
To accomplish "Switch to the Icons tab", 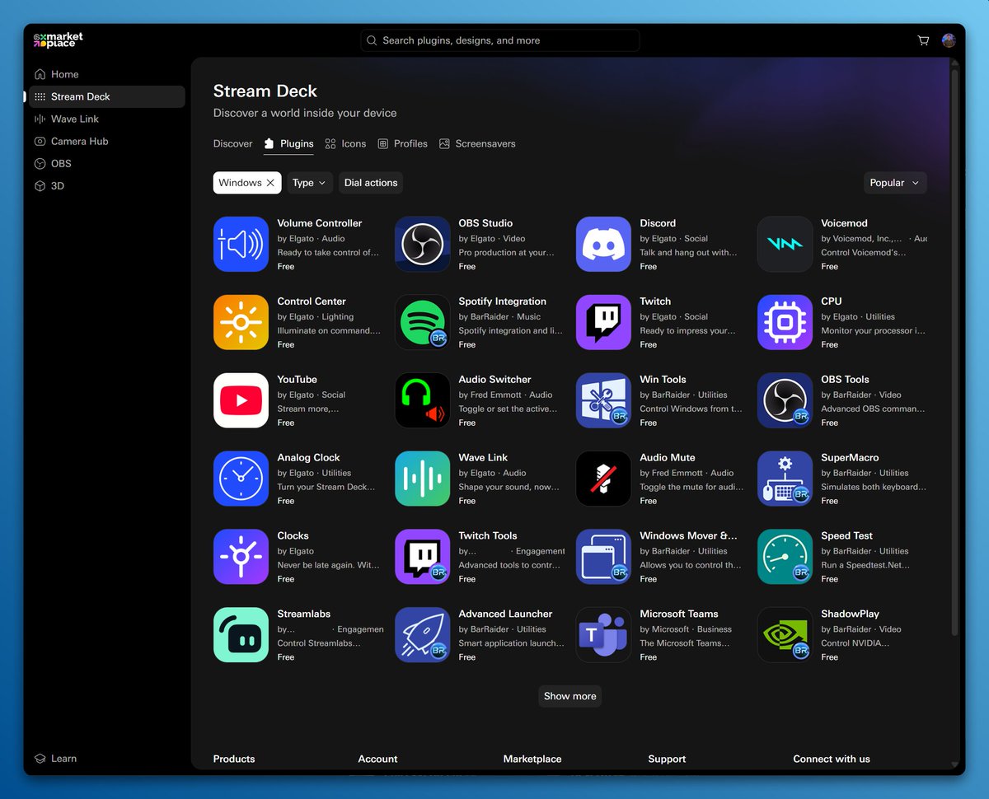I will click(x=345, y=143).
